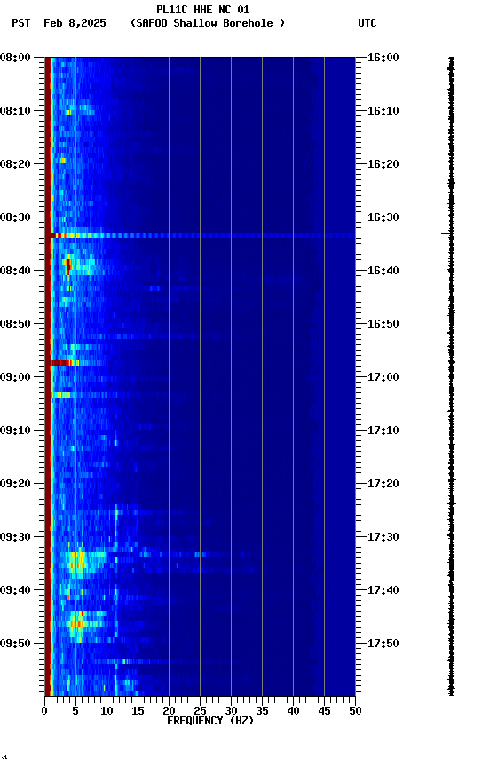Image resolution: width=490 pixels, height=767 pixels.
Task: Click the 09:30 PST time label
Action: click(15, 537)
